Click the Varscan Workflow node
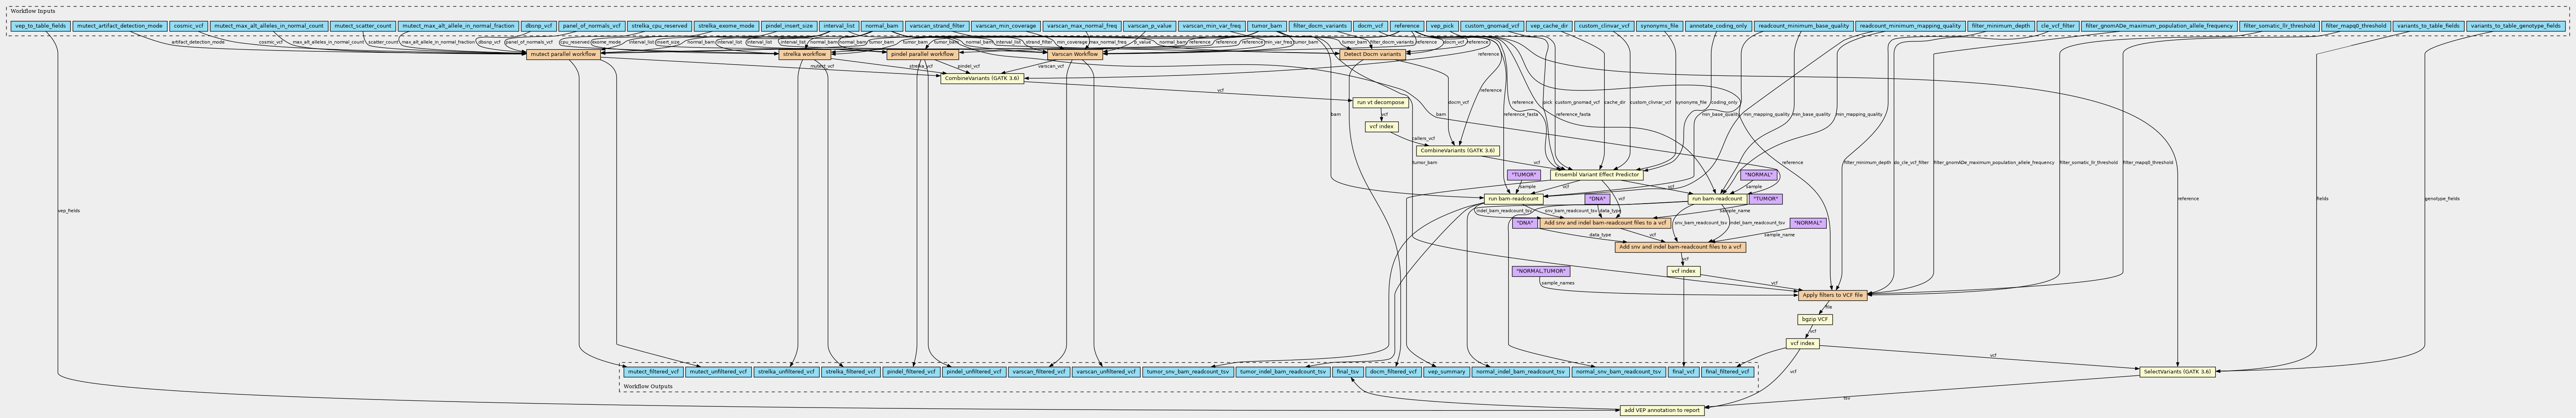This screenshot has height=418, width=2576. pos(1075,54)
